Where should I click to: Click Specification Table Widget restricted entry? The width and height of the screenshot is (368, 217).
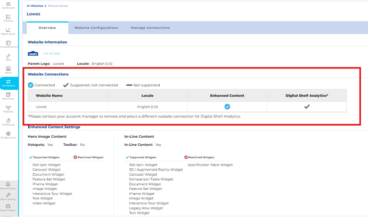210,165
